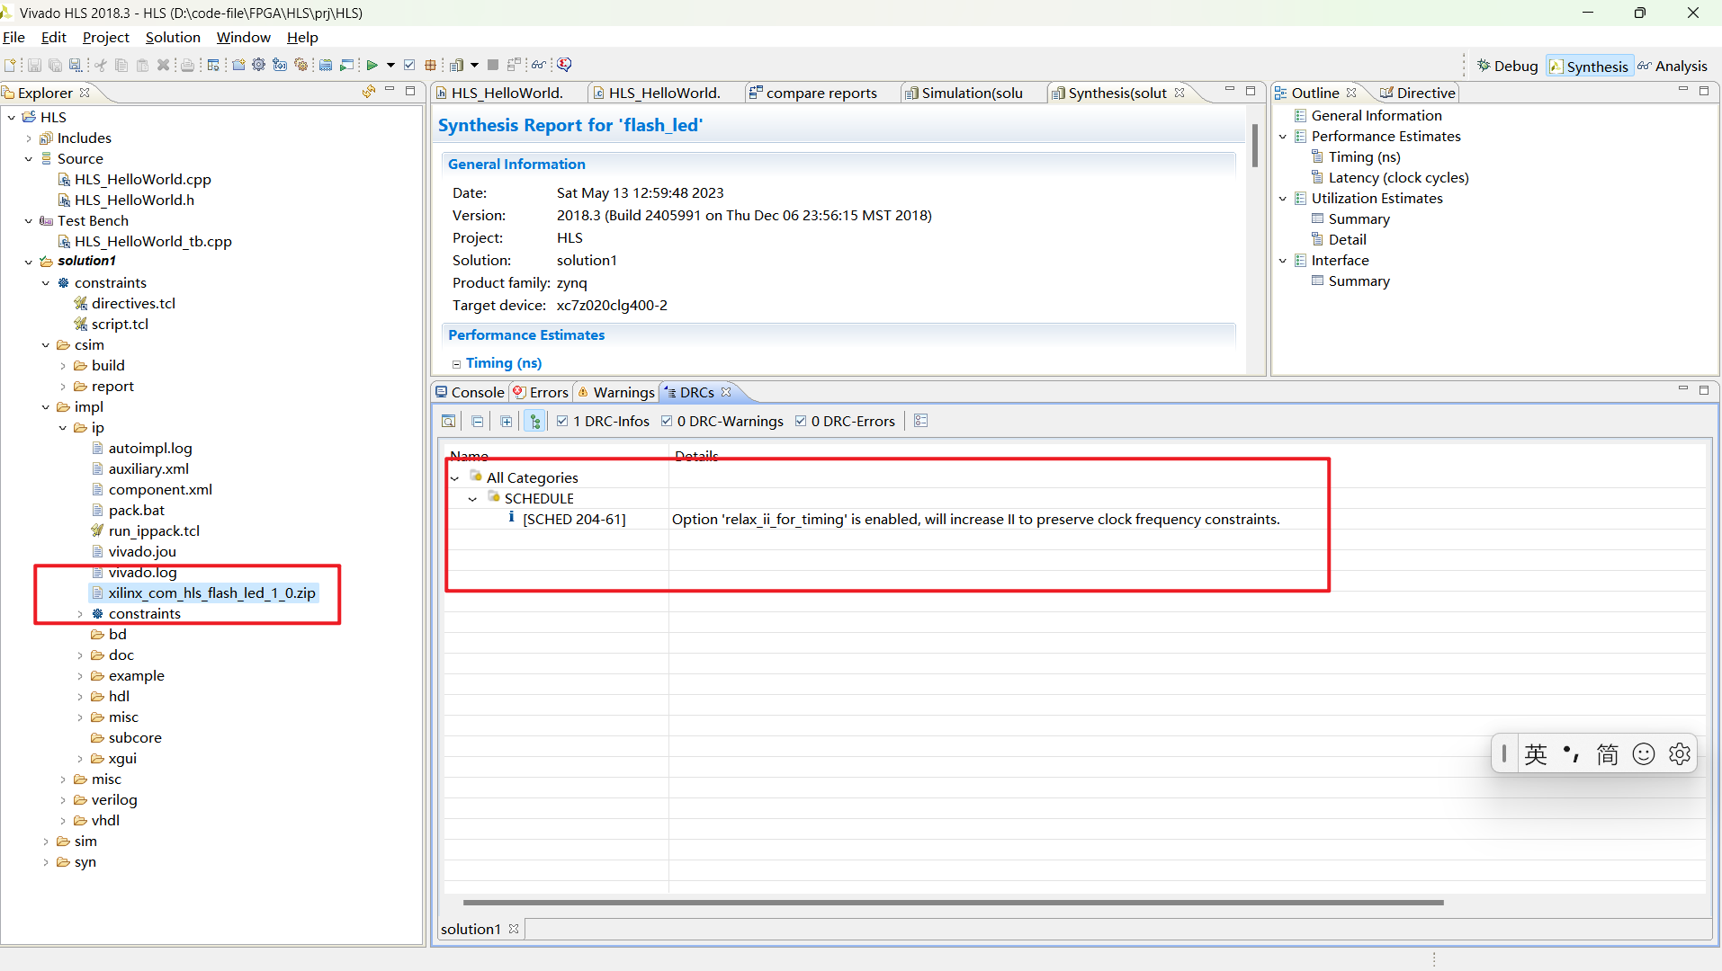This screenshot has width=1722, height=971.
Task: Click the Export RTL package icon
Action: point(430,65)
